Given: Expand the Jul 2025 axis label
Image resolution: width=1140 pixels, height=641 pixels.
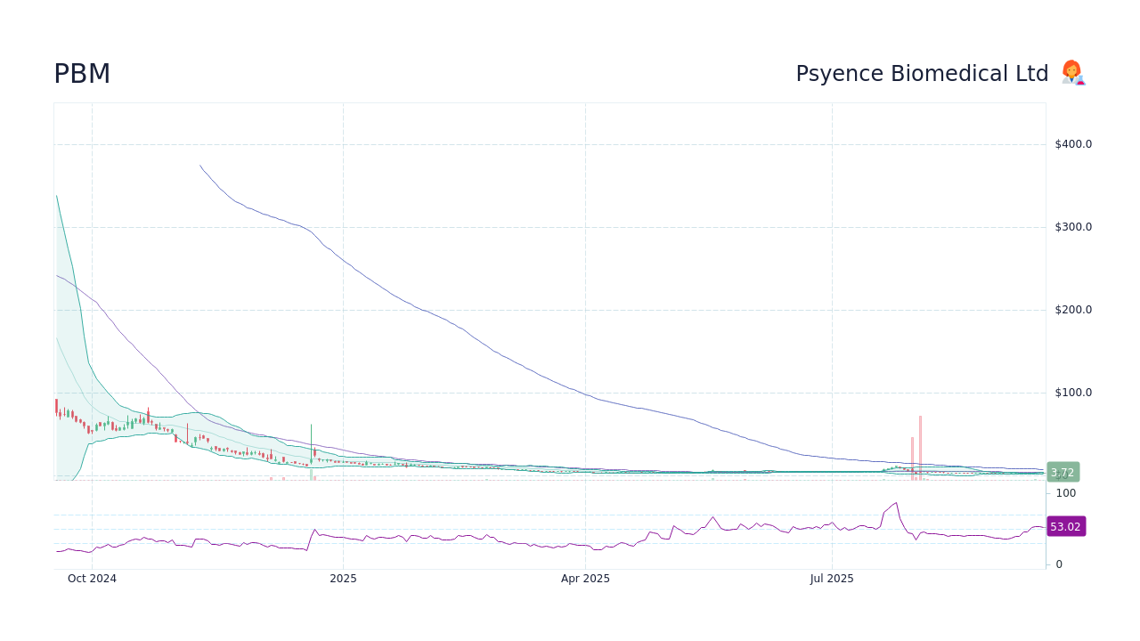Looking at the screenshot, I should (x=833, y=579).
